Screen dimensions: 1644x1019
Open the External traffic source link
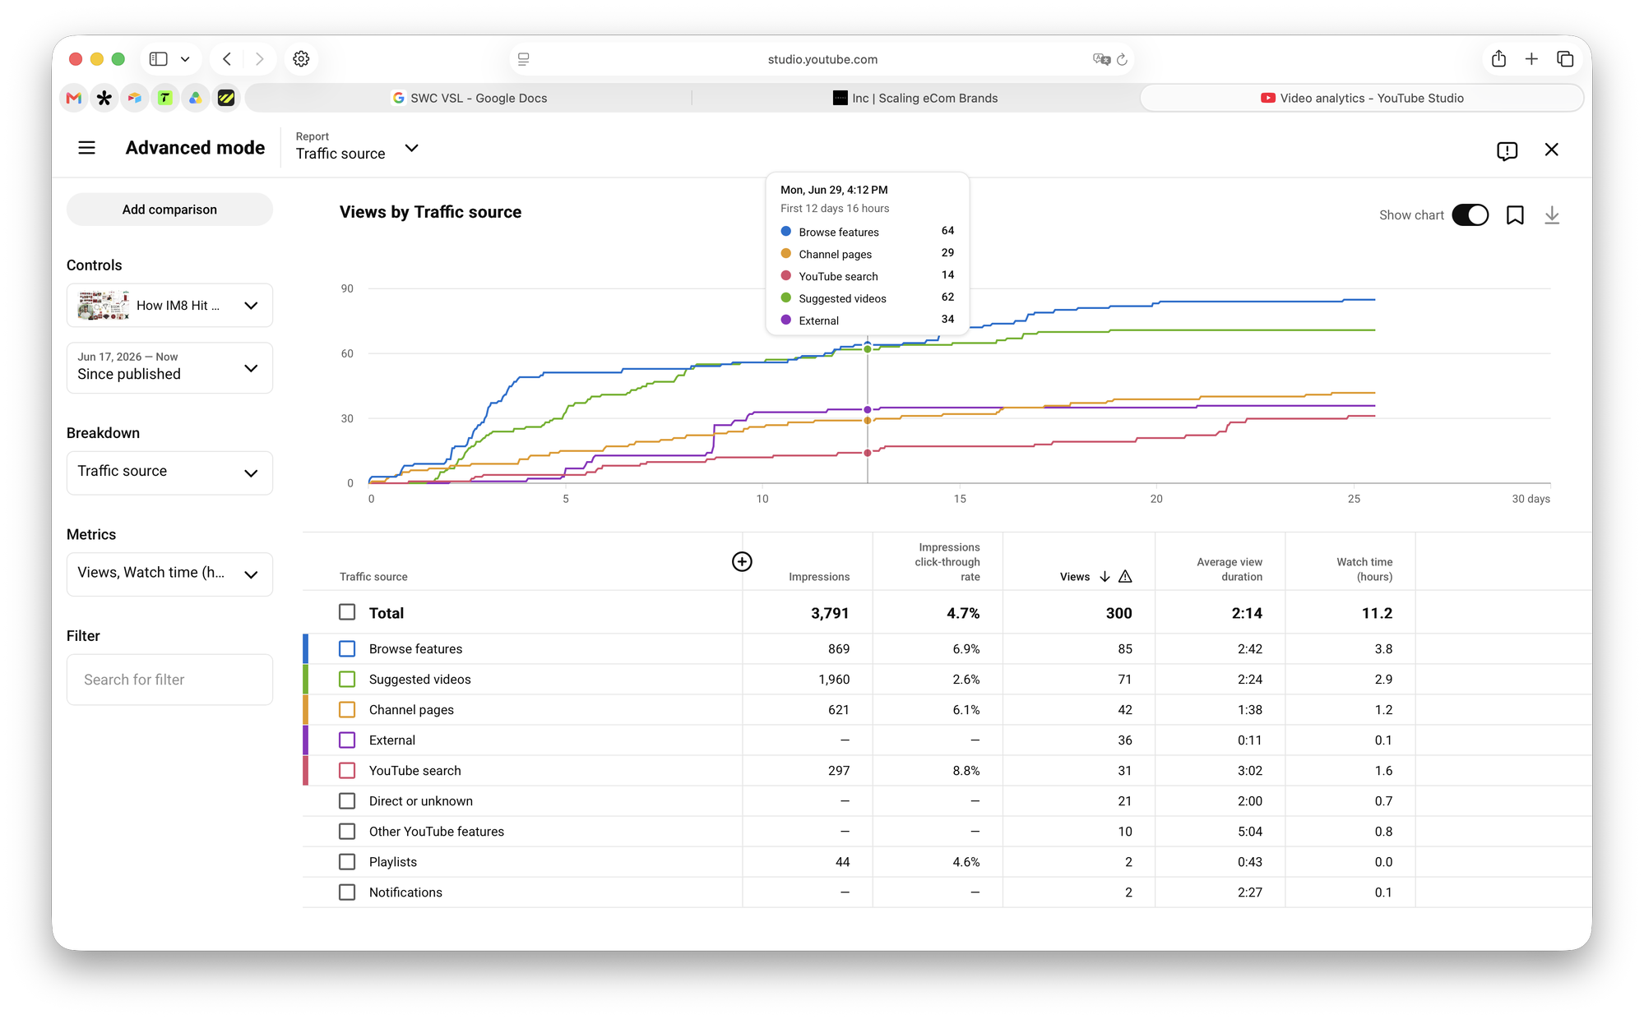392,740
